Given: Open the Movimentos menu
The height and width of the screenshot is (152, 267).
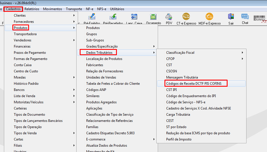Looking at the screenshot, I should coord(52,9).
